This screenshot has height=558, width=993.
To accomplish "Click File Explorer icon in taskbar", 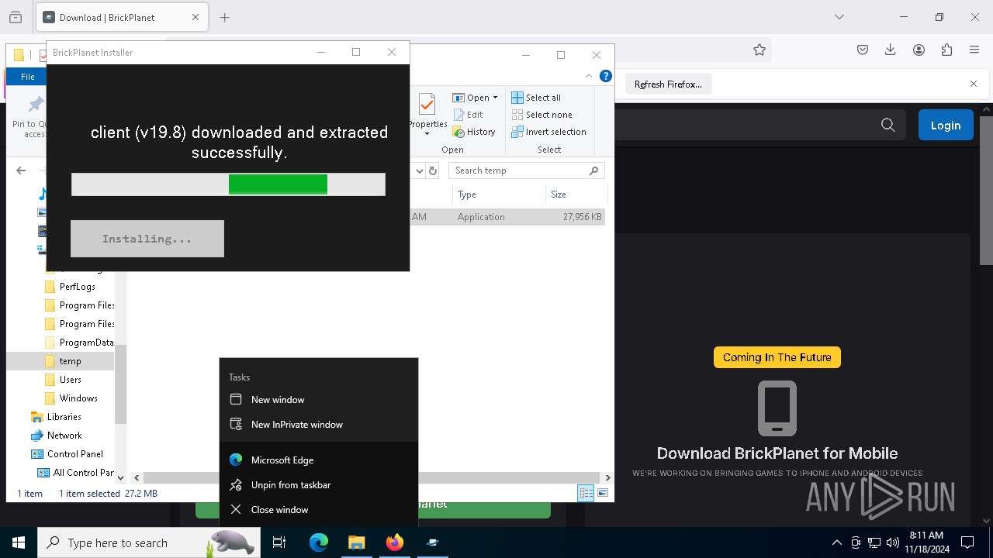I will [x=357, y=542].
